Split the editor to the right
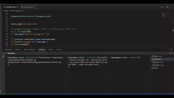174x98 pixels. point(167,7)
